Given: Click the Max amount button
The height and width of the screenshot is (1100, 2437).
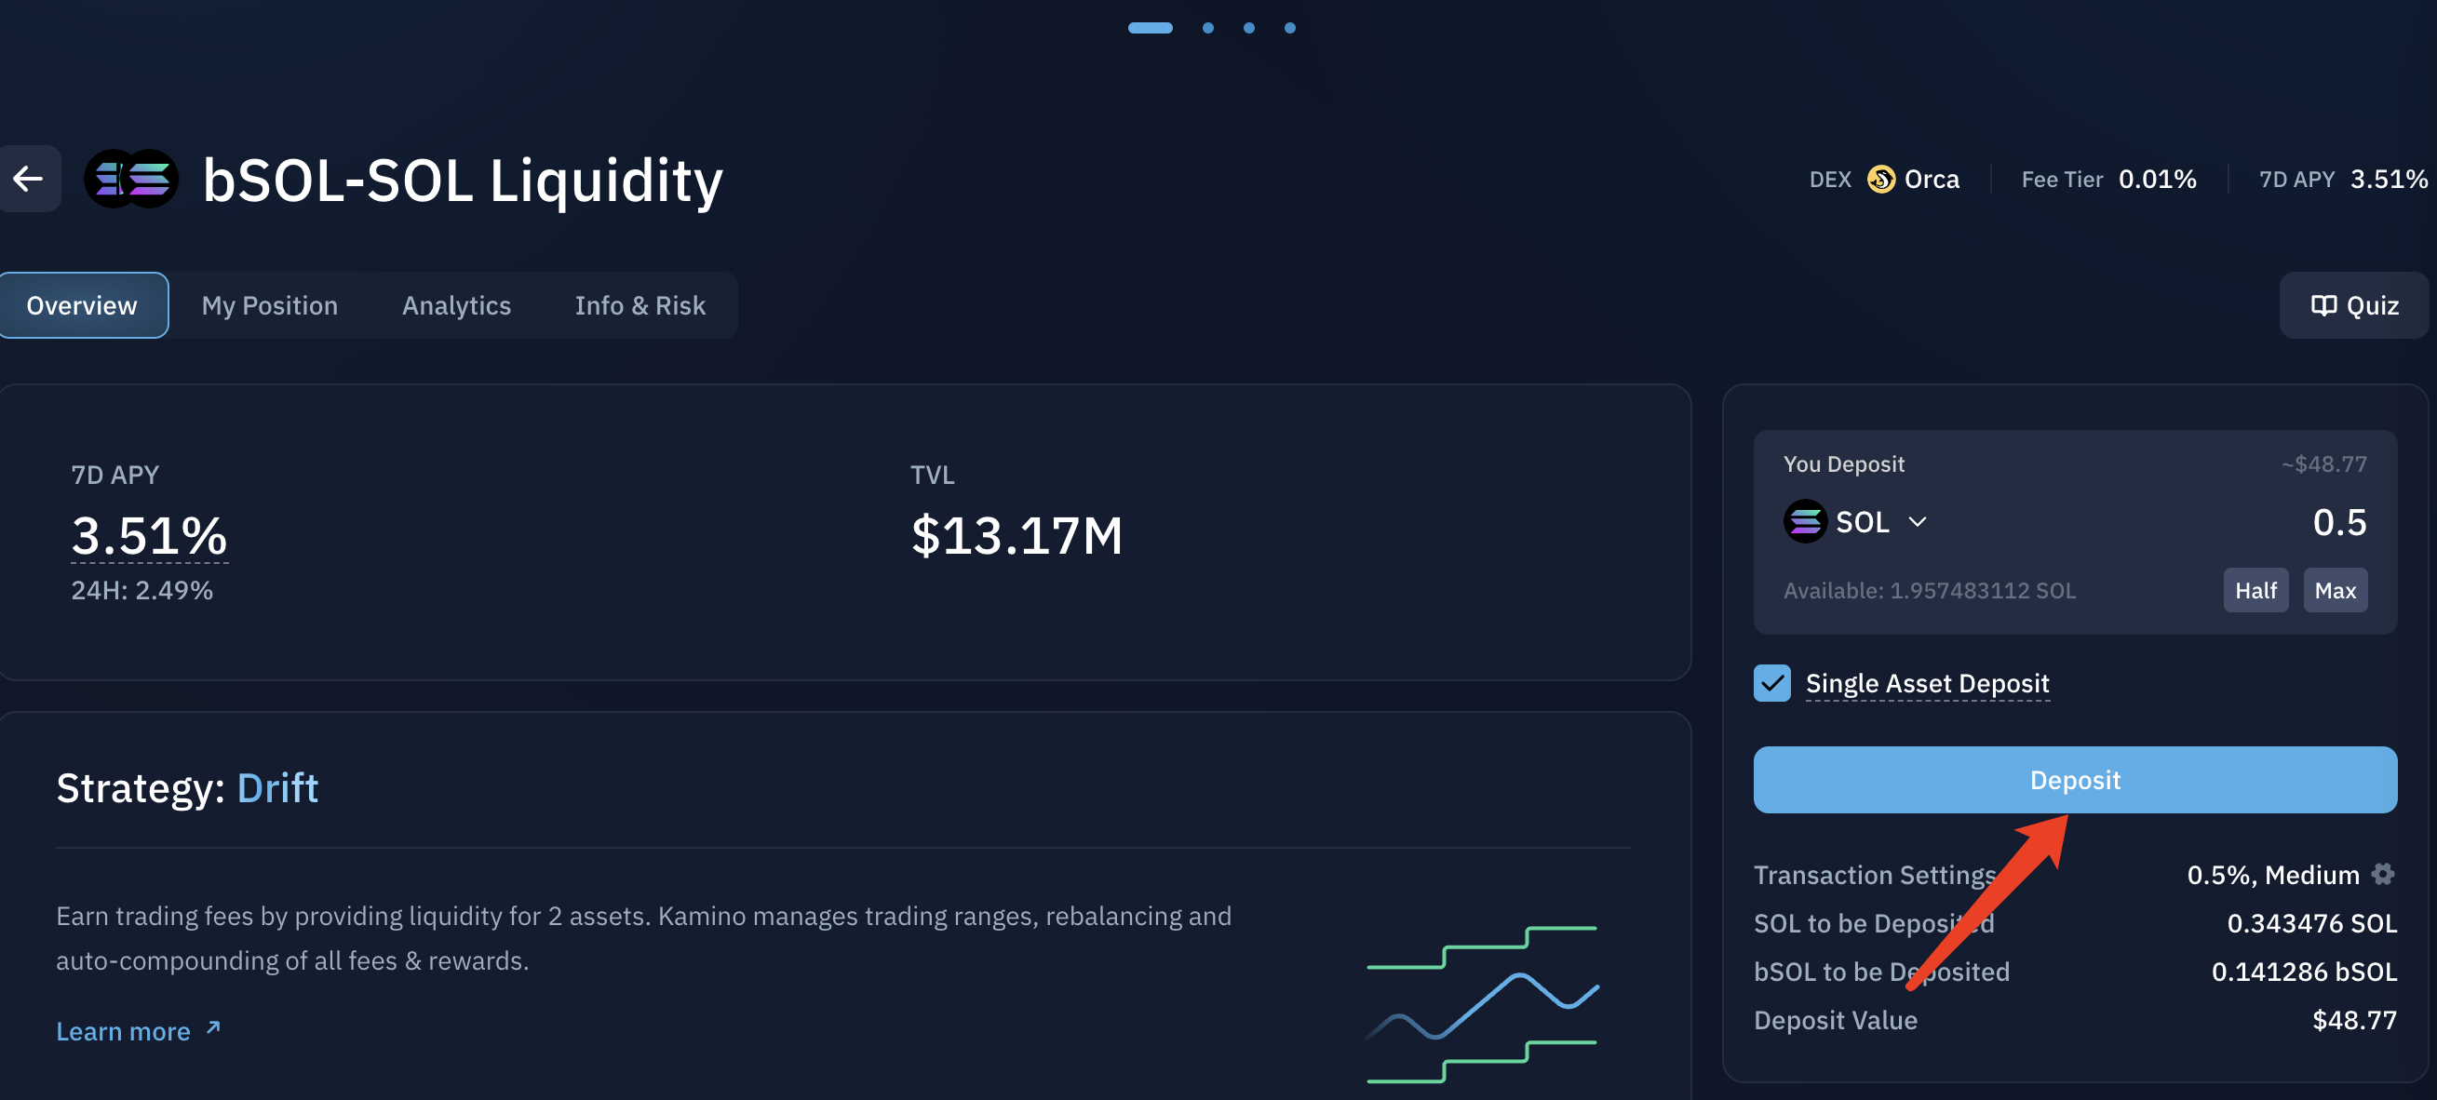Looking at the screenshot, I should coord(2335,590).
